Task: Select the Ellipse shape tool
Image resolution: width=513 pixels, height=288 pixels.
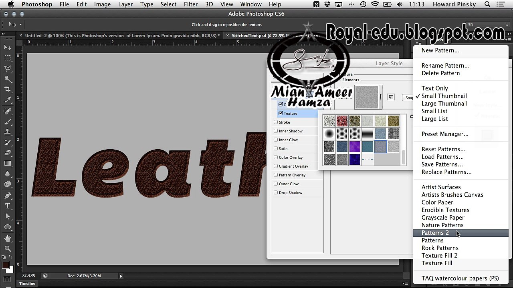Action: pyautogui.click(x=8, y=227)
